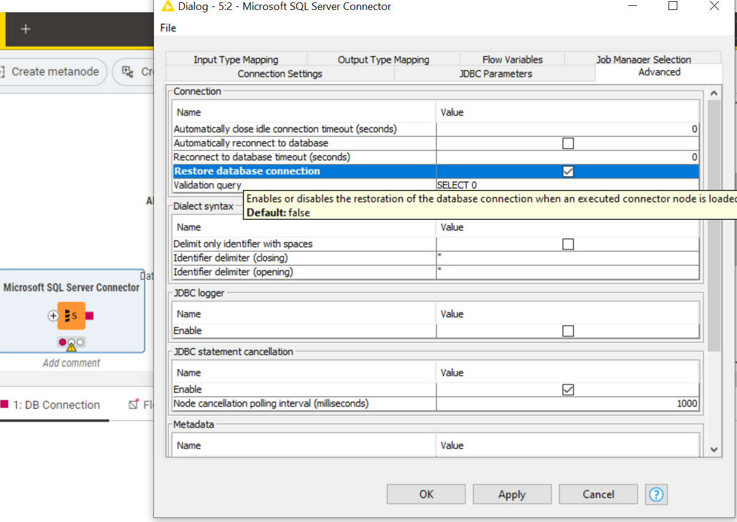The height and width of the screenshot is (522, 737).
Task: Select the Restore database connection row label
Action: click(247, 171)
